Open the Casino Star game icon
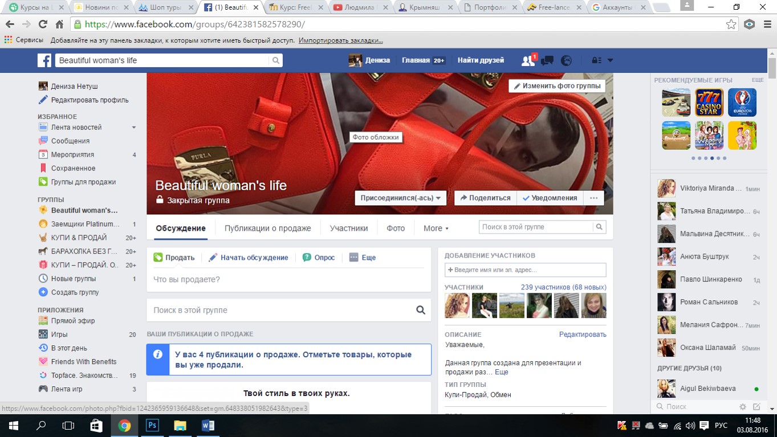The image size is (777, 437). click(x=709, y=103)
